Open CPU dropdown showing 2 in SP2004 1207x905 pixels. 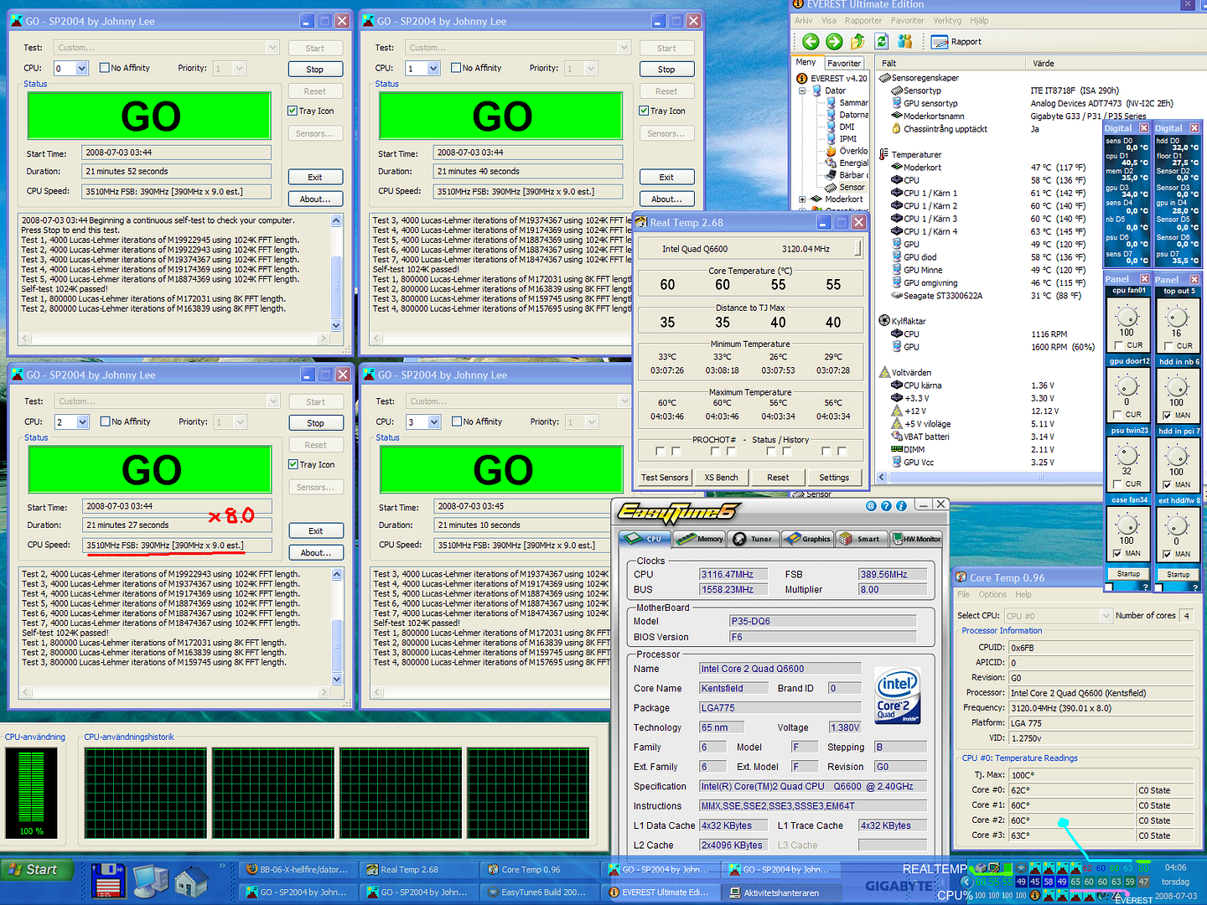click(83, 422)
